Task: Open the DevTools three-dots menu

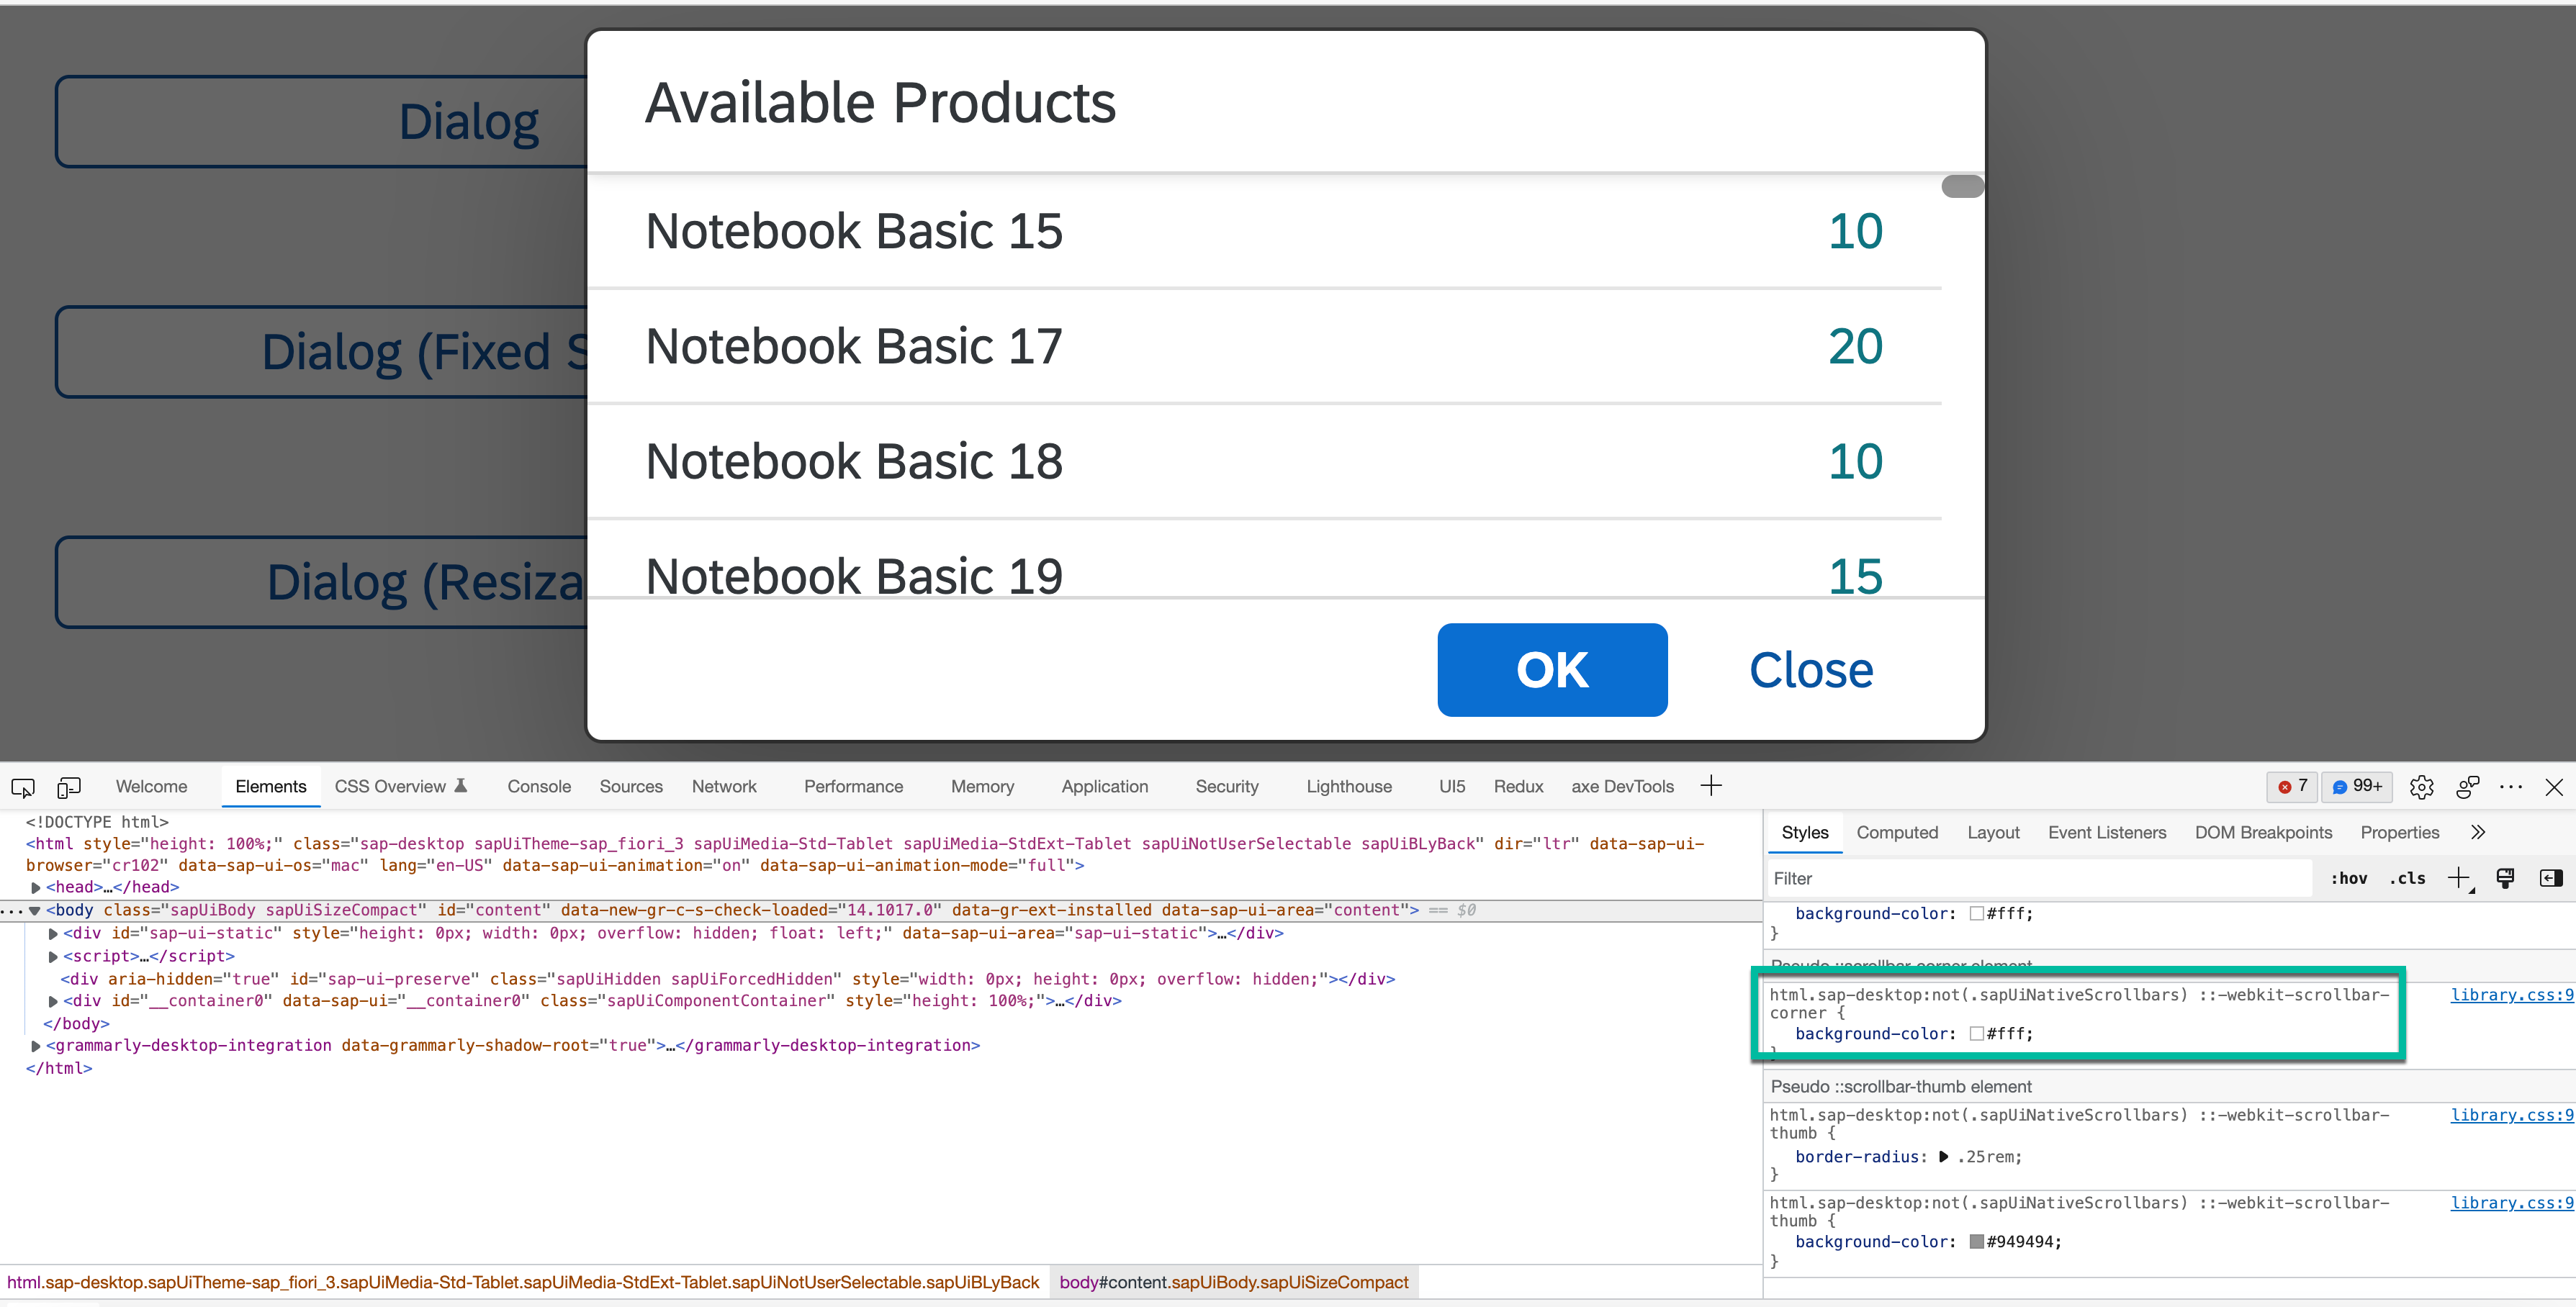Action: pos(2510,787)
